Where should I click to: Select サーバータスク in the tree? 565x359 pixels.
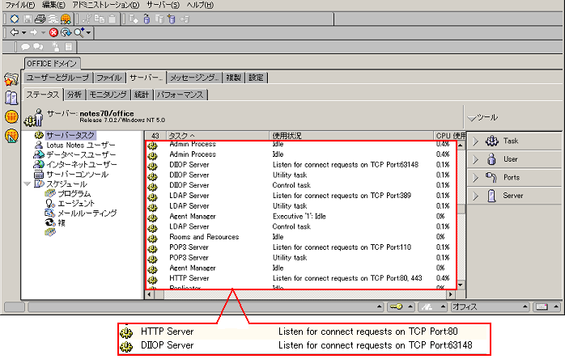click(x=70, y=135)
